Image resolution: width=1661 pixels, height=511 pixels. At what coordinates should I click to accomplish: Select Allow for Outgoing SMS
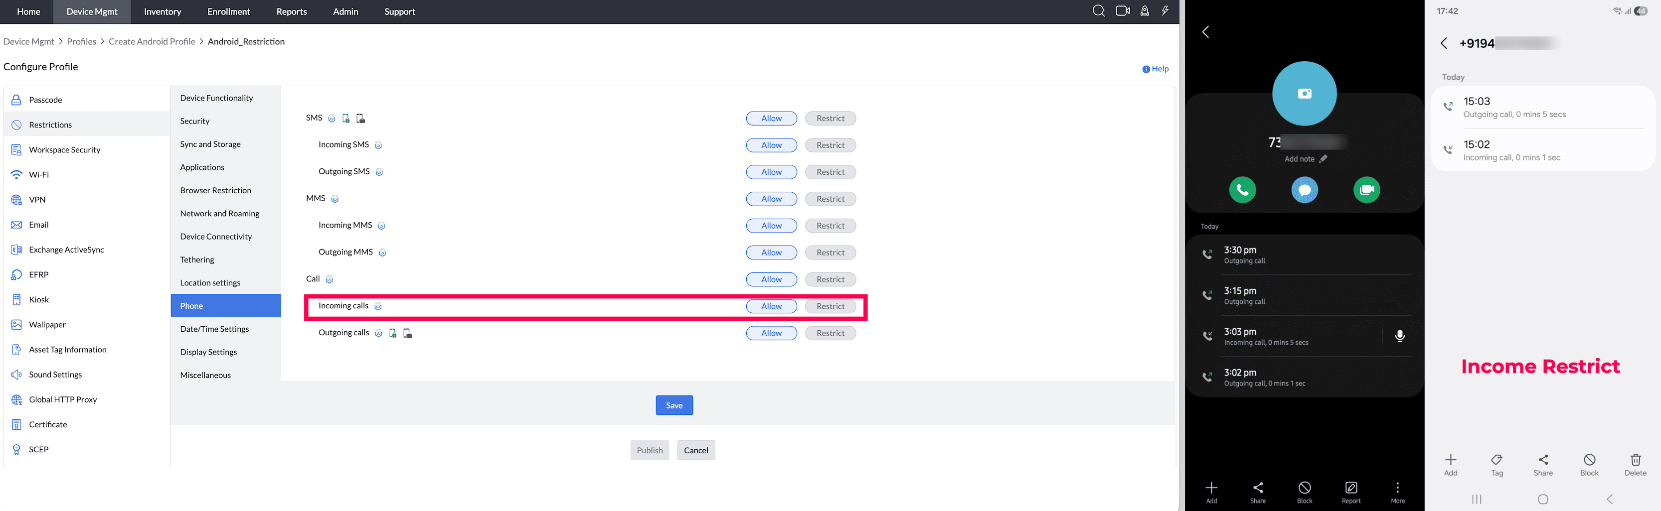771,172
